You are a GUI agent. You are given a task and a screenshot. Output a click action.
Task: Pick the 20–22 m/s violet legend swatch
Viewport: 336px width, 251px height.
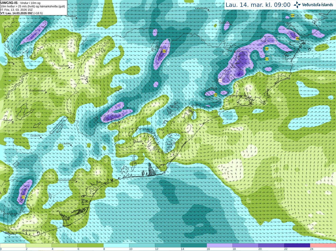click(271, 245)
